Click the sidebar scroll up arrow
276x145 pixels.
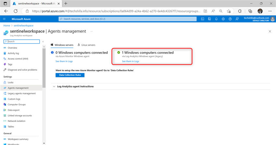(x=44, y=47)
